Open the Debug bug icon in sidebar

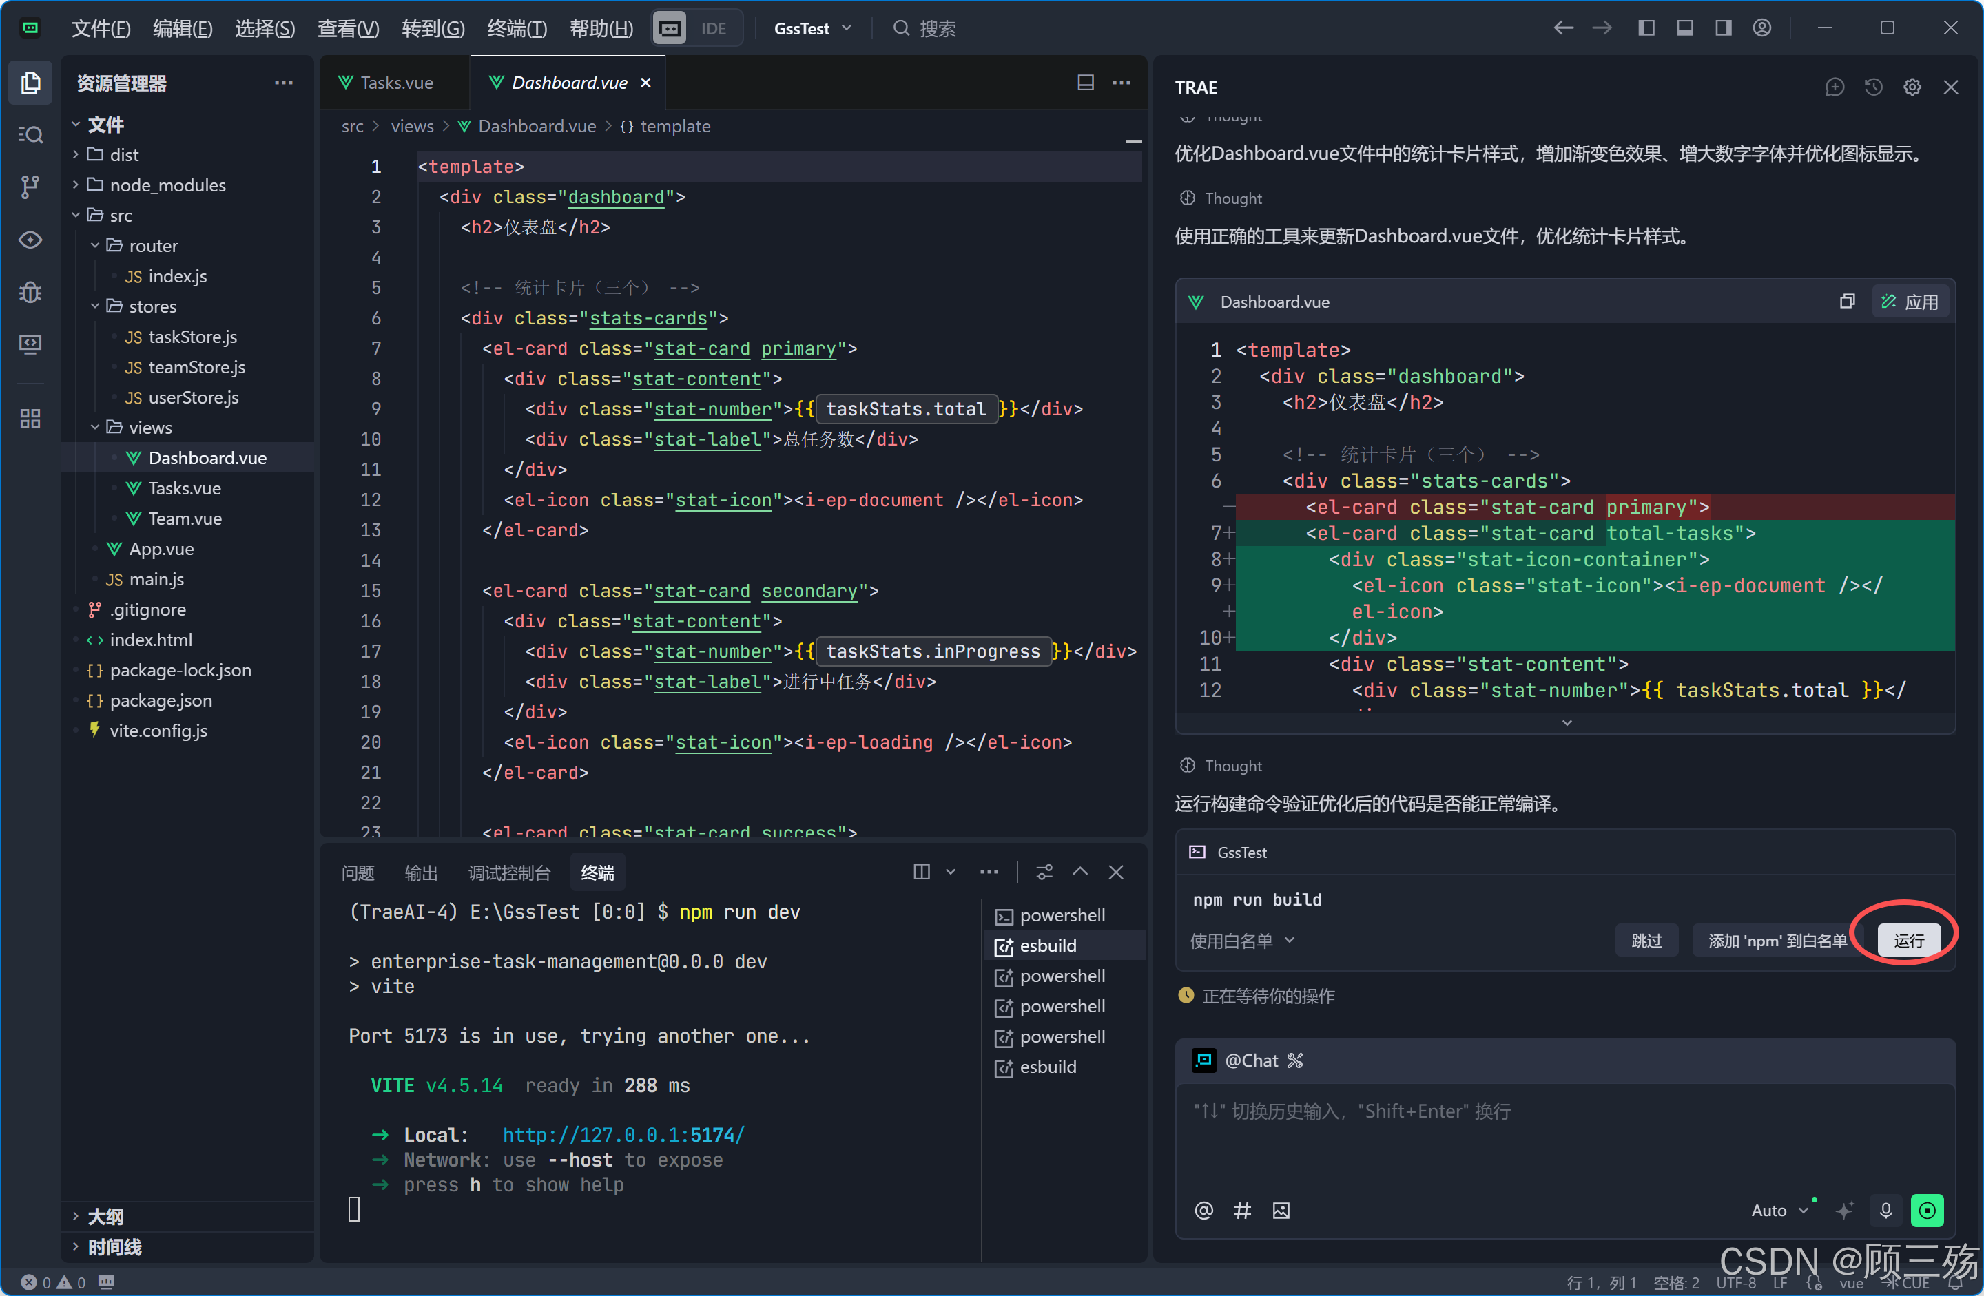coord(30,293)
